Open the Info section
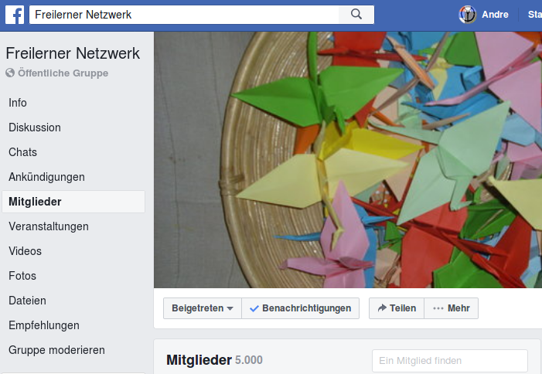This screenshot has width=542, height=374. (18, 103)
